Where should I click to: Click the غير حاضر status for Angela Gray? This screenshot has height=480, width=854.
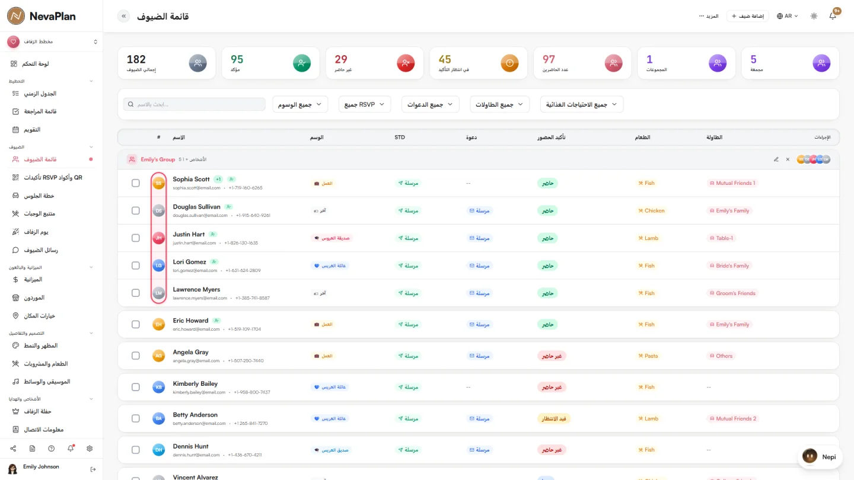click(552, 356)
